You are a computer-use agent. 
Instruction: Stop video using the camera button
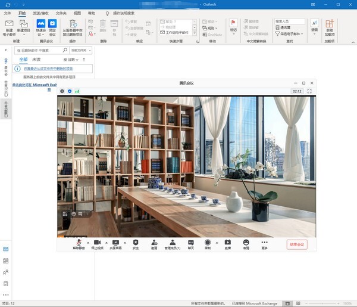coord(97,243)
